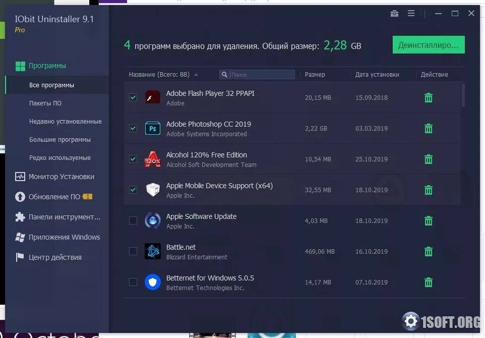Open 'Панели инструмент...' section

[x=65, y=217]
